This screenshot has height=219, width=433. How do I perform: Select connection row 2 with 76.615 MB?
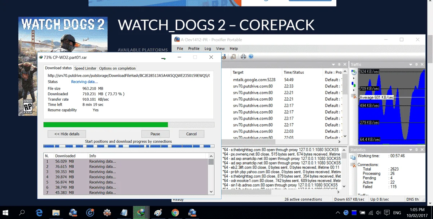(x=126, y=166)
